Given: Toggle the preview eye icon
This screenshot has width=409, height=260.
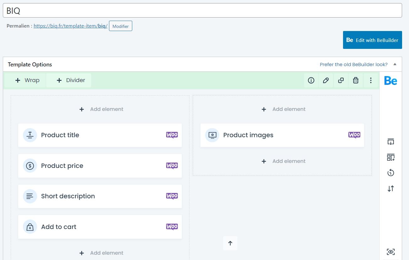Looking at the screenshot, I should (x=391, y=252).
